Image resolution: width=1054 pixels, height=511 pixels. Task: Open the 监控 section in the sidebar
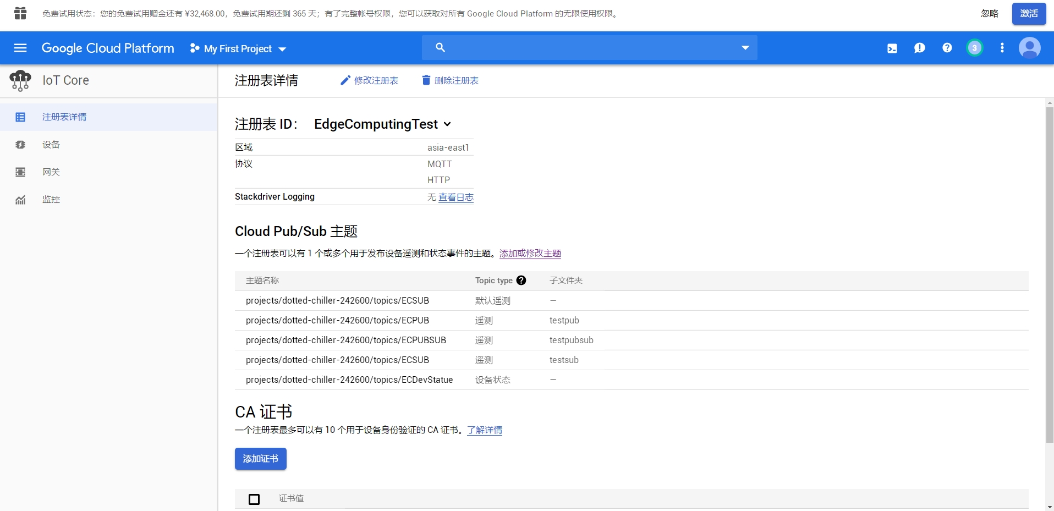tap(51, 199)
